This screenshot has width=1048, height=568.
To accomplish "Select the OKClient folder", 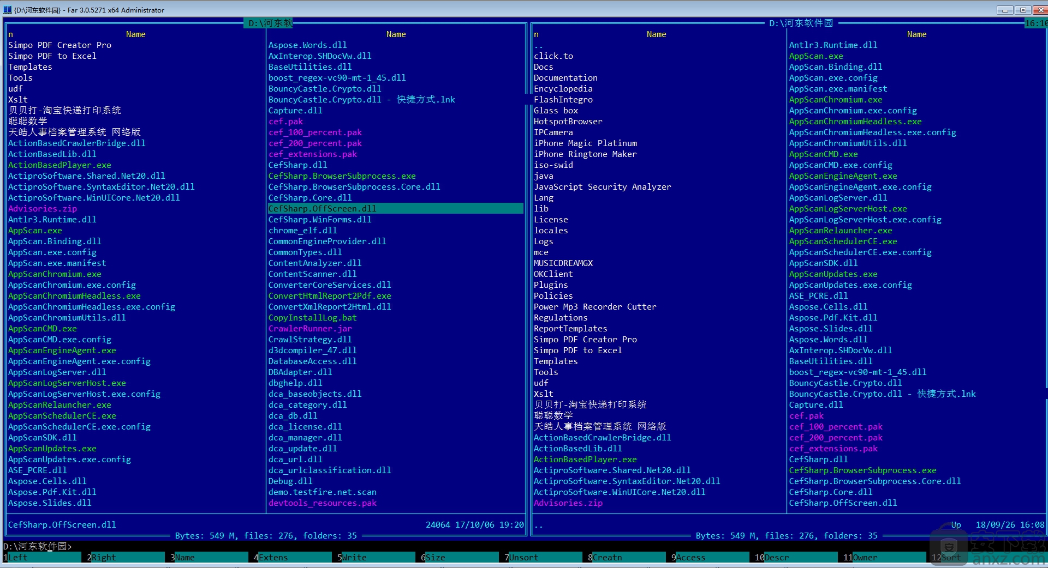I will click(x=553, y=274).
